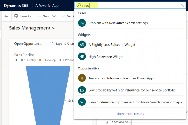Click the Dynamics 365 title
Viewport: 188px width, 125px height.
16,6
